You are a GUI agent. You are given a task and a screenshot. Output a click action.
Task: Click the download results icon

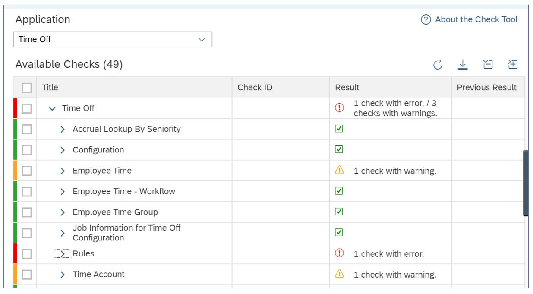click(x=463, y=65)
